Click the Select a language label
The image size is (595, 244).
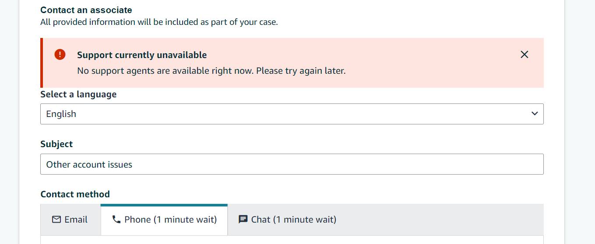pyautogui.click(x=78, y=94)
